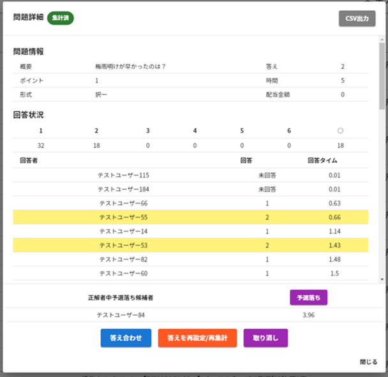Click the count 32 under option 1
Image resolution: width=388 pixels, height=377 pixels.
click(x=41, y=145)
